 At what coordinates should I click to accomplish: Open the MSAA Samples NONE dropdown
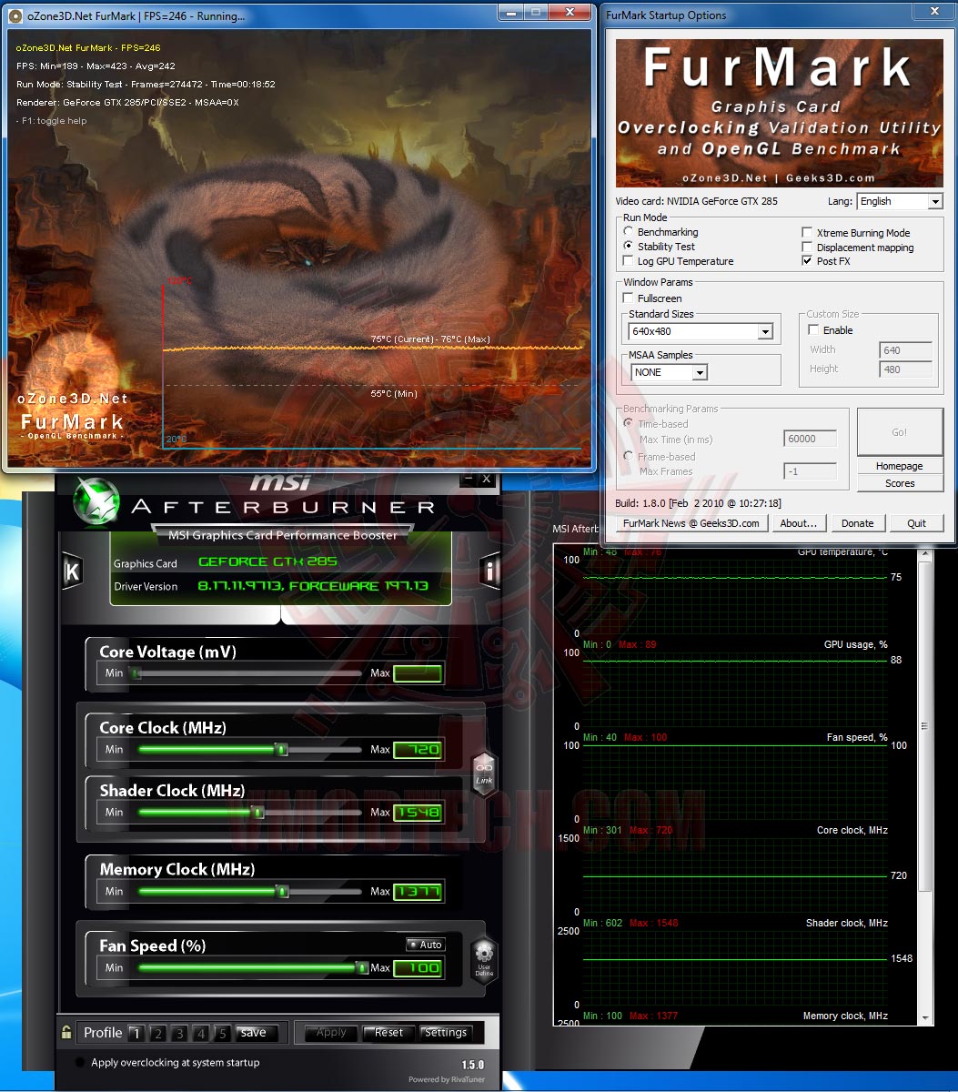(x=669, y=372)
